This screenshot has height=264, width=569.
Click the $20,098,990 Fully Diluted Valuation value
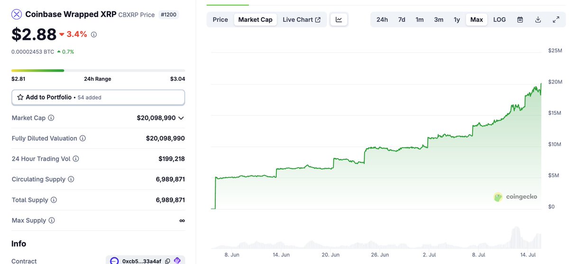pos(165,138)
